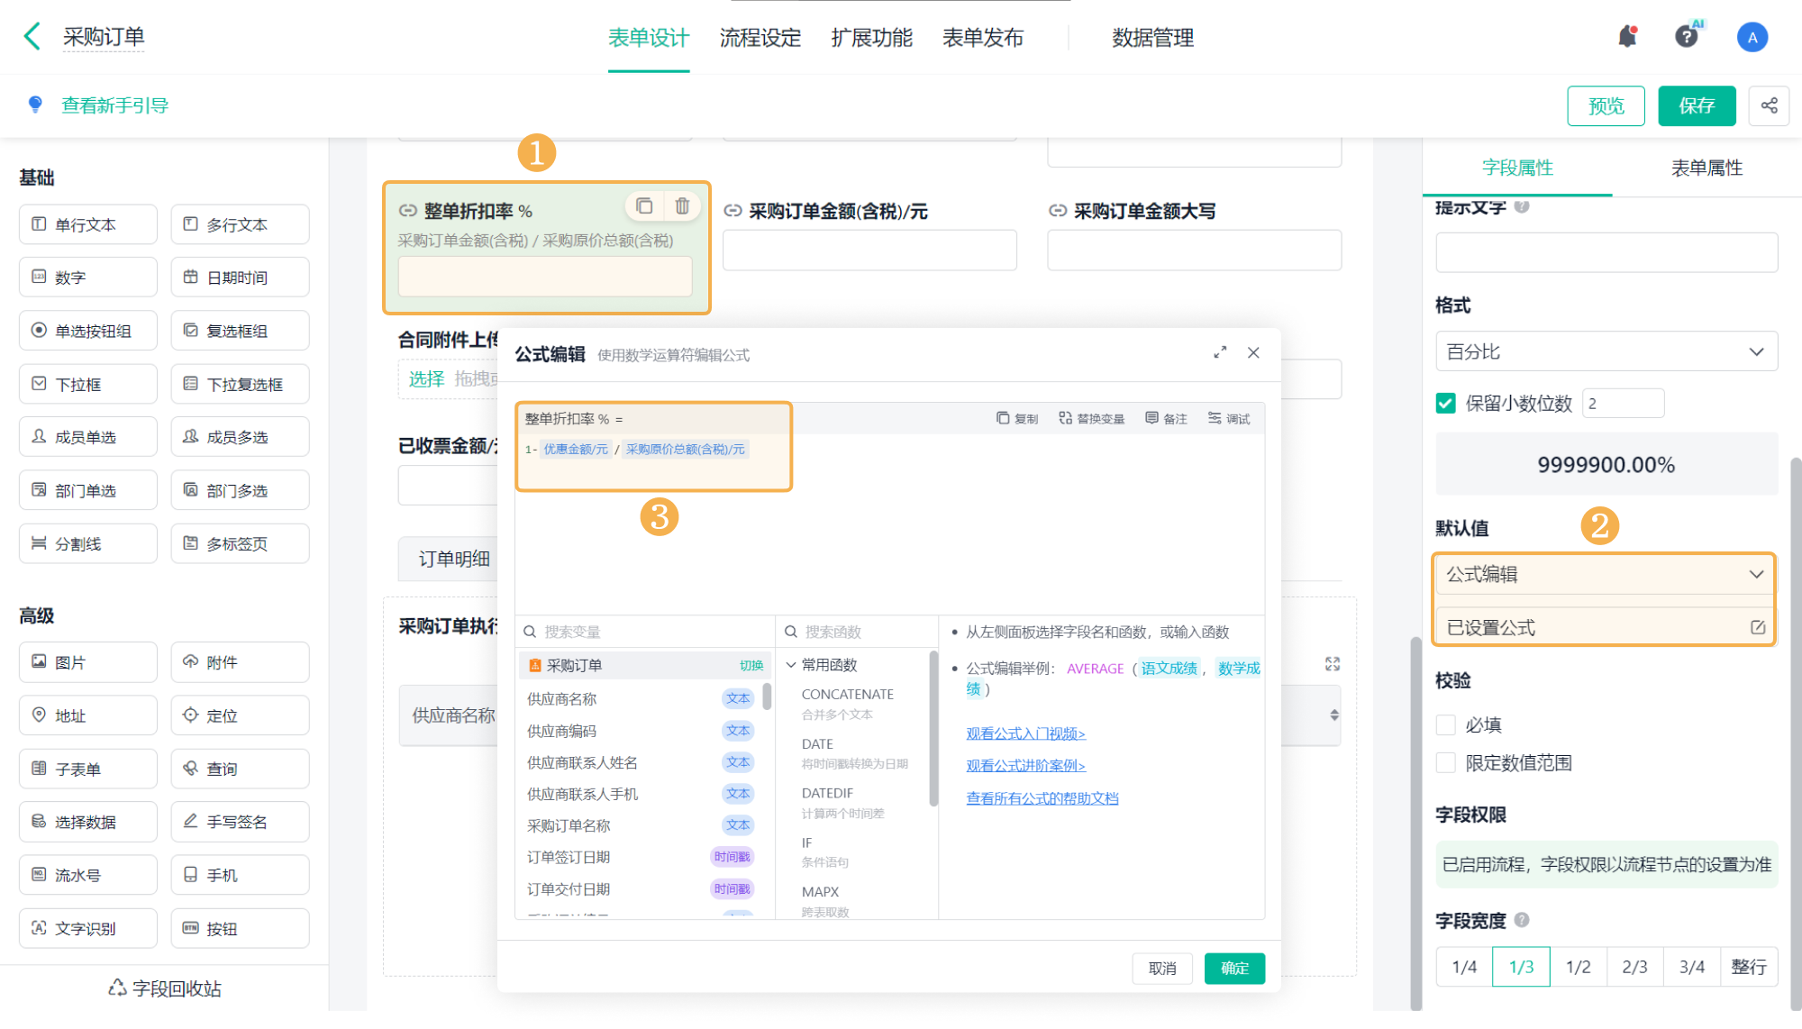
Task: Click the 确定 button in formula dialog
Action: tap(1233, 968)
